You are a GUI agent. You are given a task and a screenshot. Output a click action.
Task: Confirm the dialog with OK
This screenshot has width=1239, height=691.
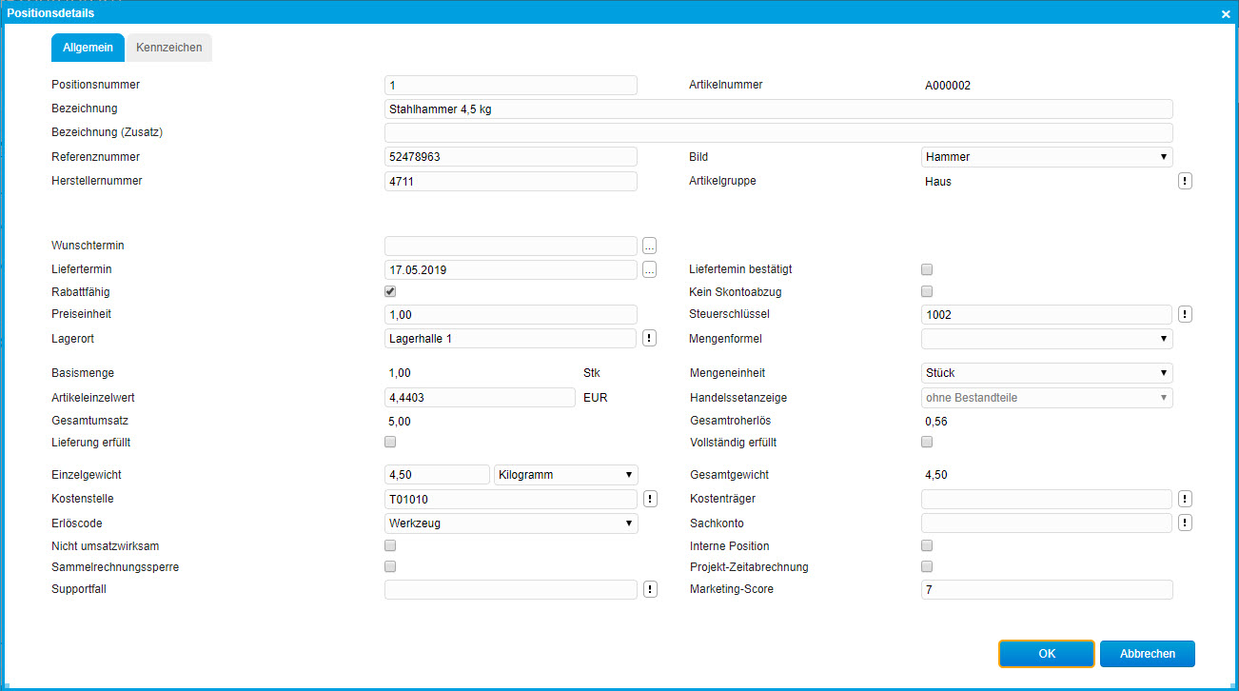[x=1047, y=654]
